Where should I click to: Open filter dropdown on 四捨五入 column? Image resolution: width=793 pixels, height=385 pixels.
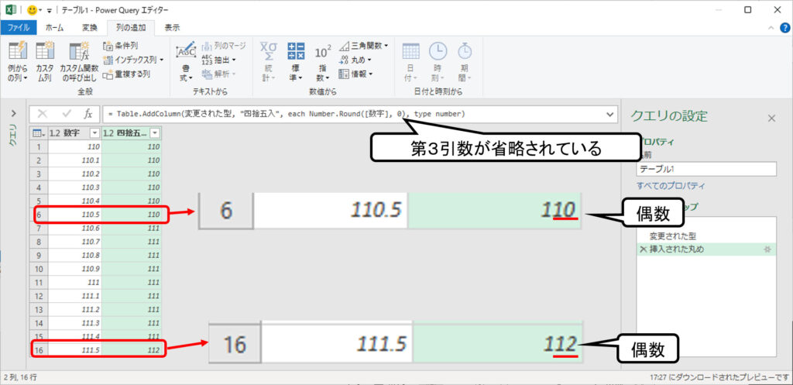coord(155,133)
